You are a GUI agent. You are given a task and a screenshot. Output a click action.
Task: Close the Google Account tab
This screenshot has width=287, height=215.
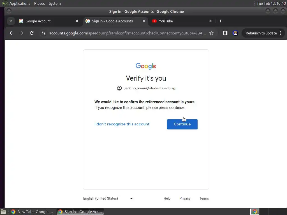(77, 21)
